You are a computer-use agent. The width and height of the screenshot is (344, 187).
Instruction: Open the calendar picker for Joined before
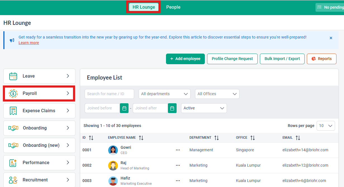124,108
